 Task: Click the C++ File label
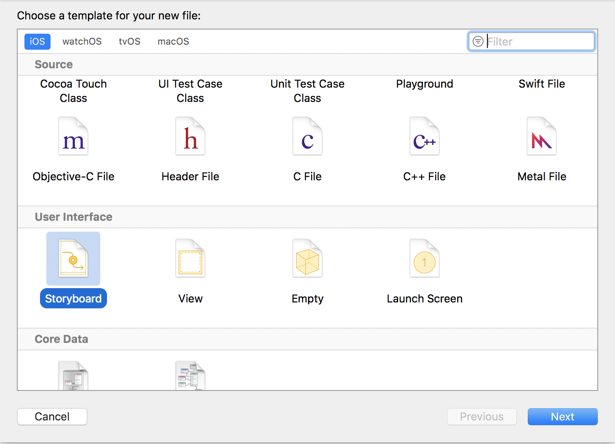tap(425, 177)
